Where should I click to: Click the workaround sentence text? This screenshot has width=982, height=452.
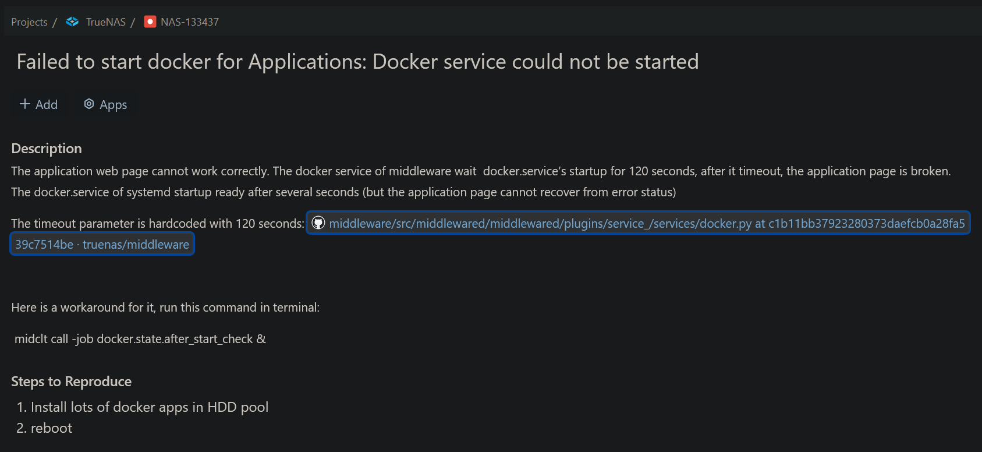click(165, 308)
